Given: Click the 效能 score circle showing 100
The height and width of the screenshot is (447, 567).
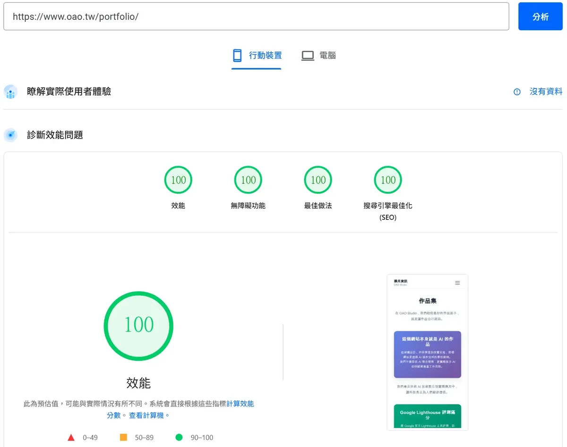Looking at the screenshot, I should coord(178,180).
